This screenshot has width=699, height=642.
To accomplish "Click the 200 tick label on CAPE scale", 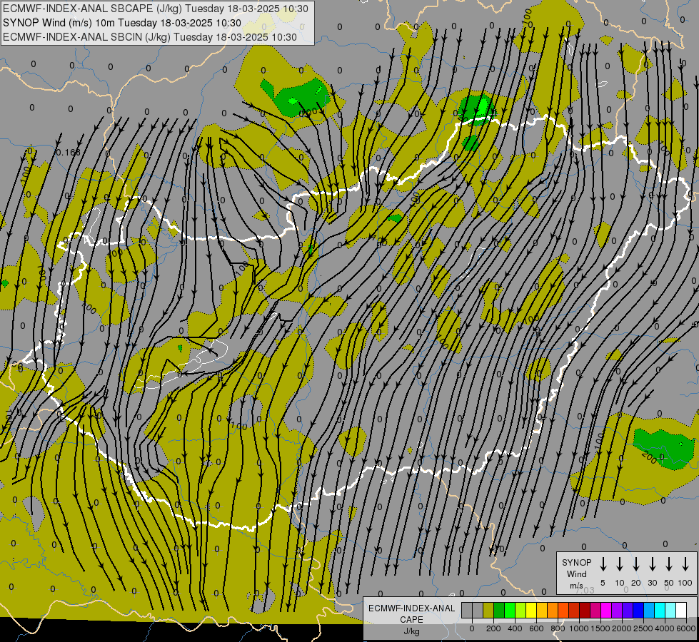I will point(493,628).
